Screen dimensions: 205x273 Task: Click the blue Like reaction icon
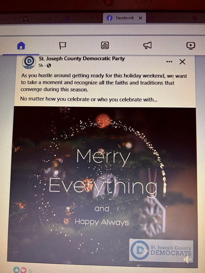17,270
